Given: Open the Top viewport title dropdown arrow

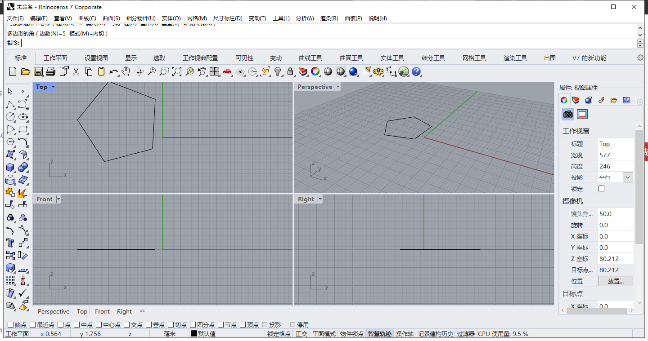Looking at the screenshot, I should [x=53, y=87].
